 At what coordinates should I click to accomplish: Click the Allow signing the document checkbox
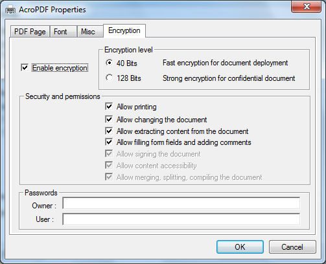click(x=109, y=153)
